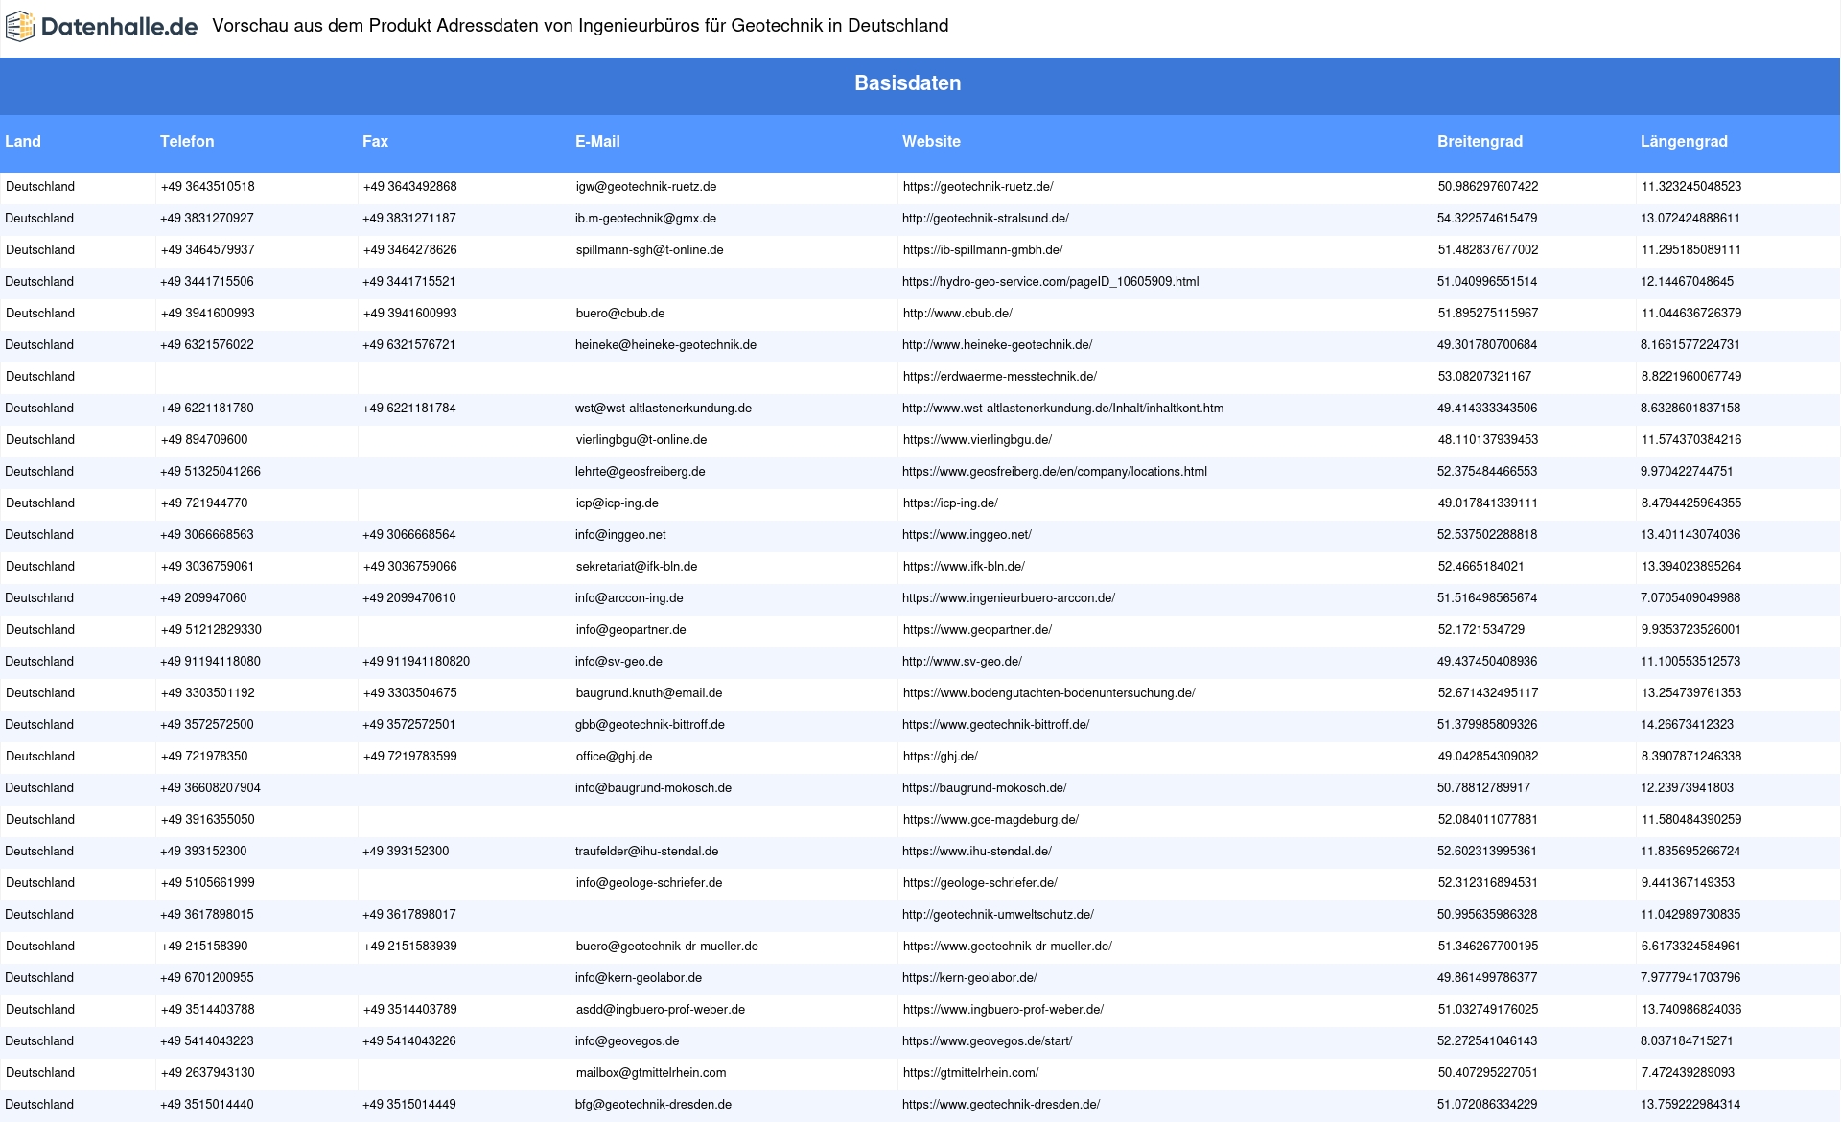1841x1122 pixels.
Task: Select fax number +49 3831271187
Action: 409,219
